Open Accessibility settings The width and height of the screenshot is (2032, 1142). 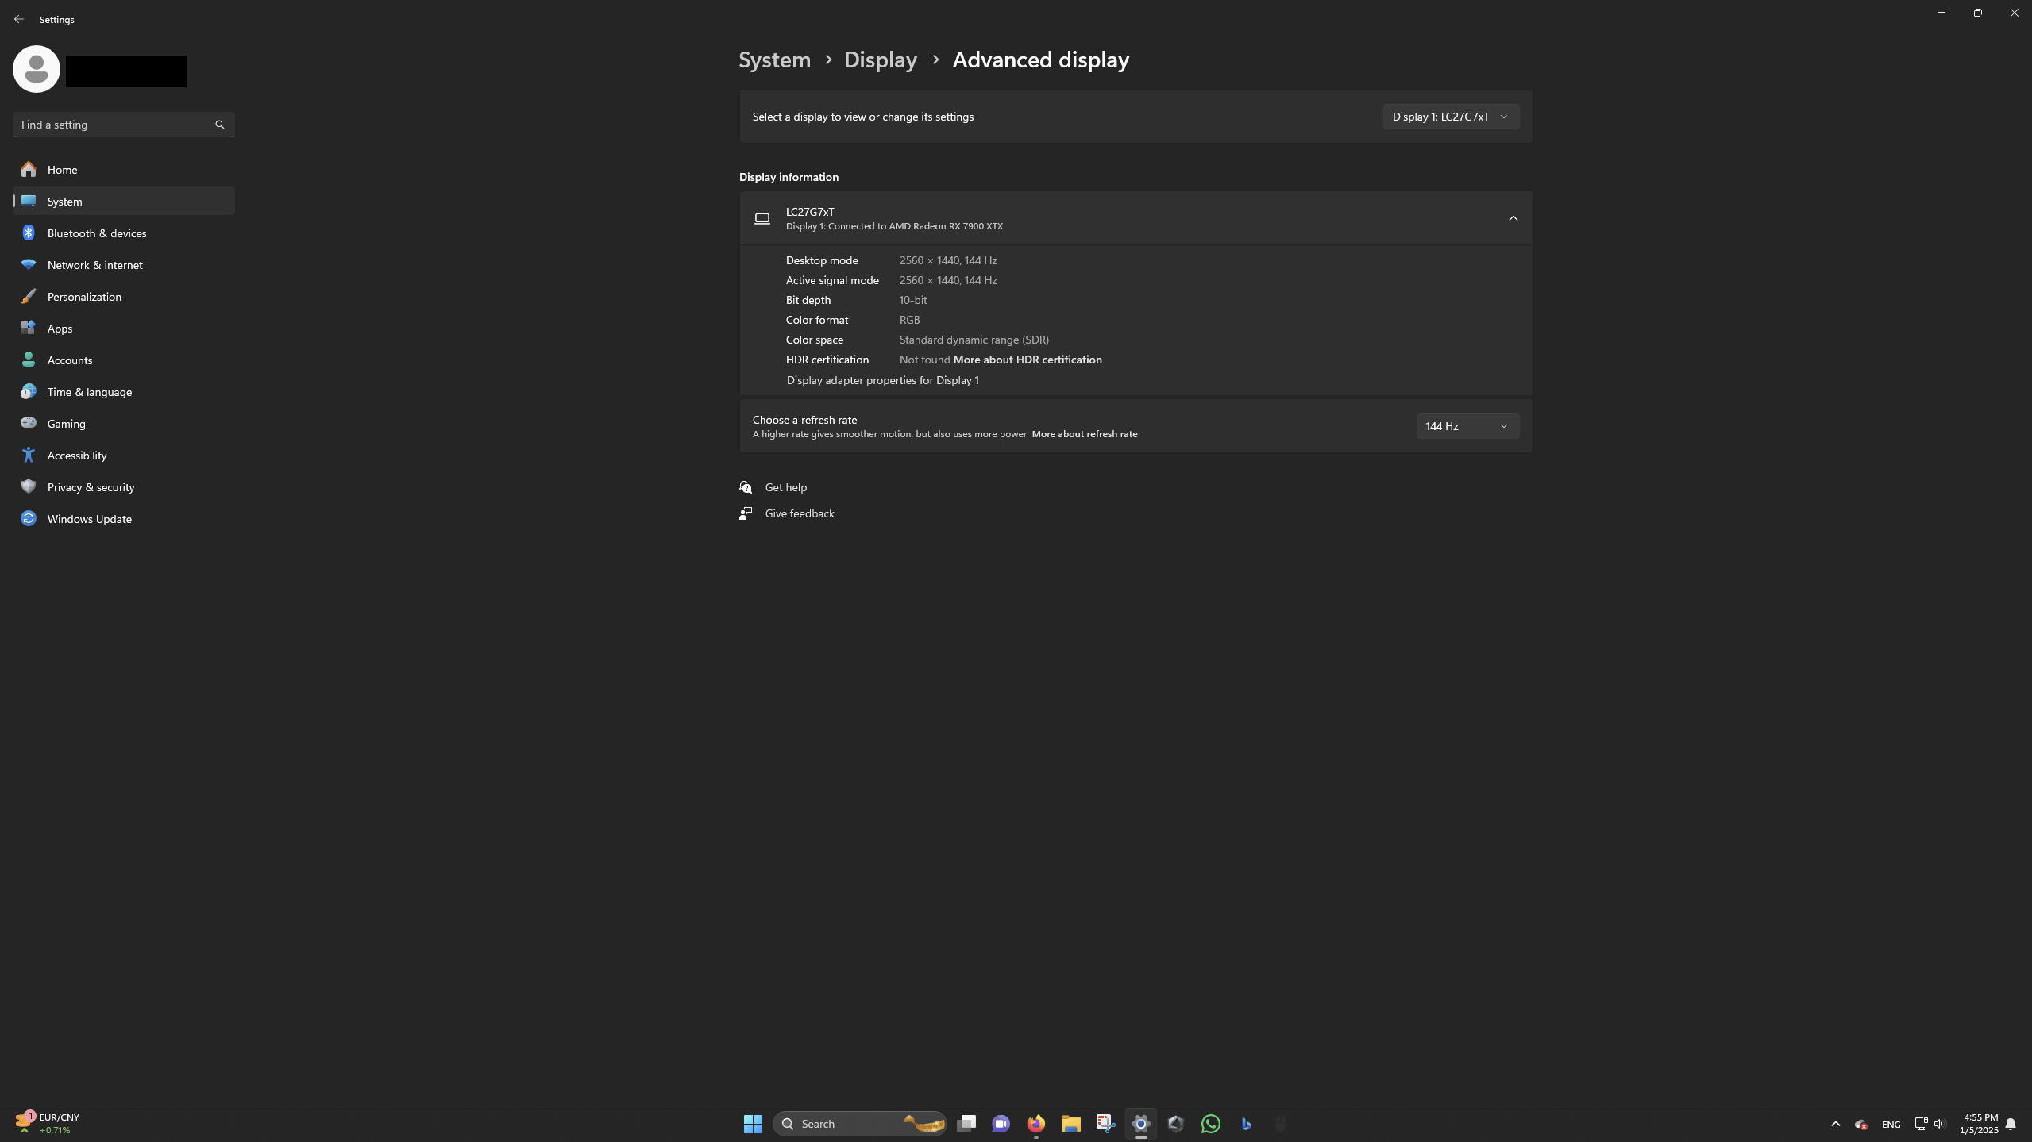(x=76, y=456)
